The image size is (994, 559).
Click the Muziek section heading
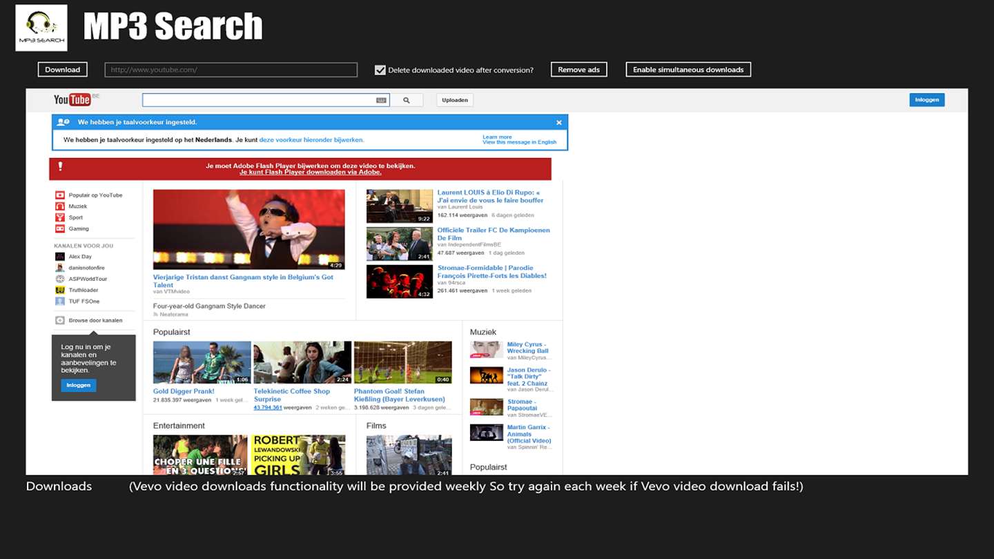pos(483,332)
